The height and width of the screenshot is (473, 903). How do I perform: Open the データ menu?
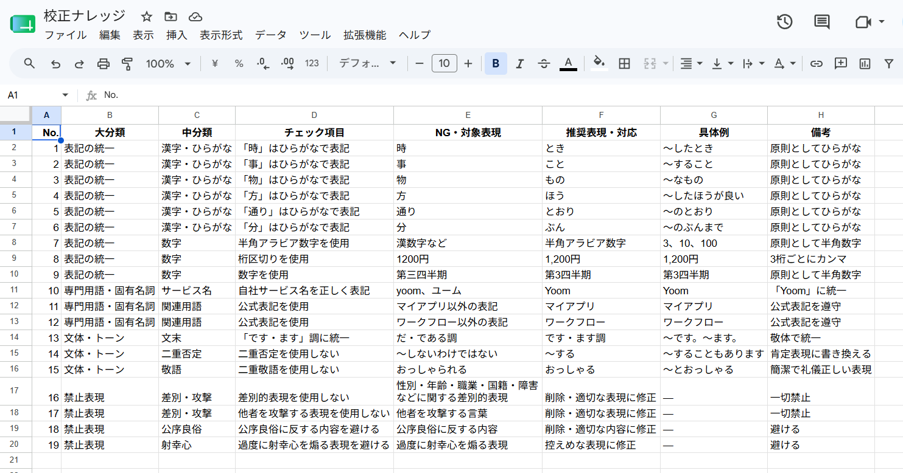click(271, 35)
